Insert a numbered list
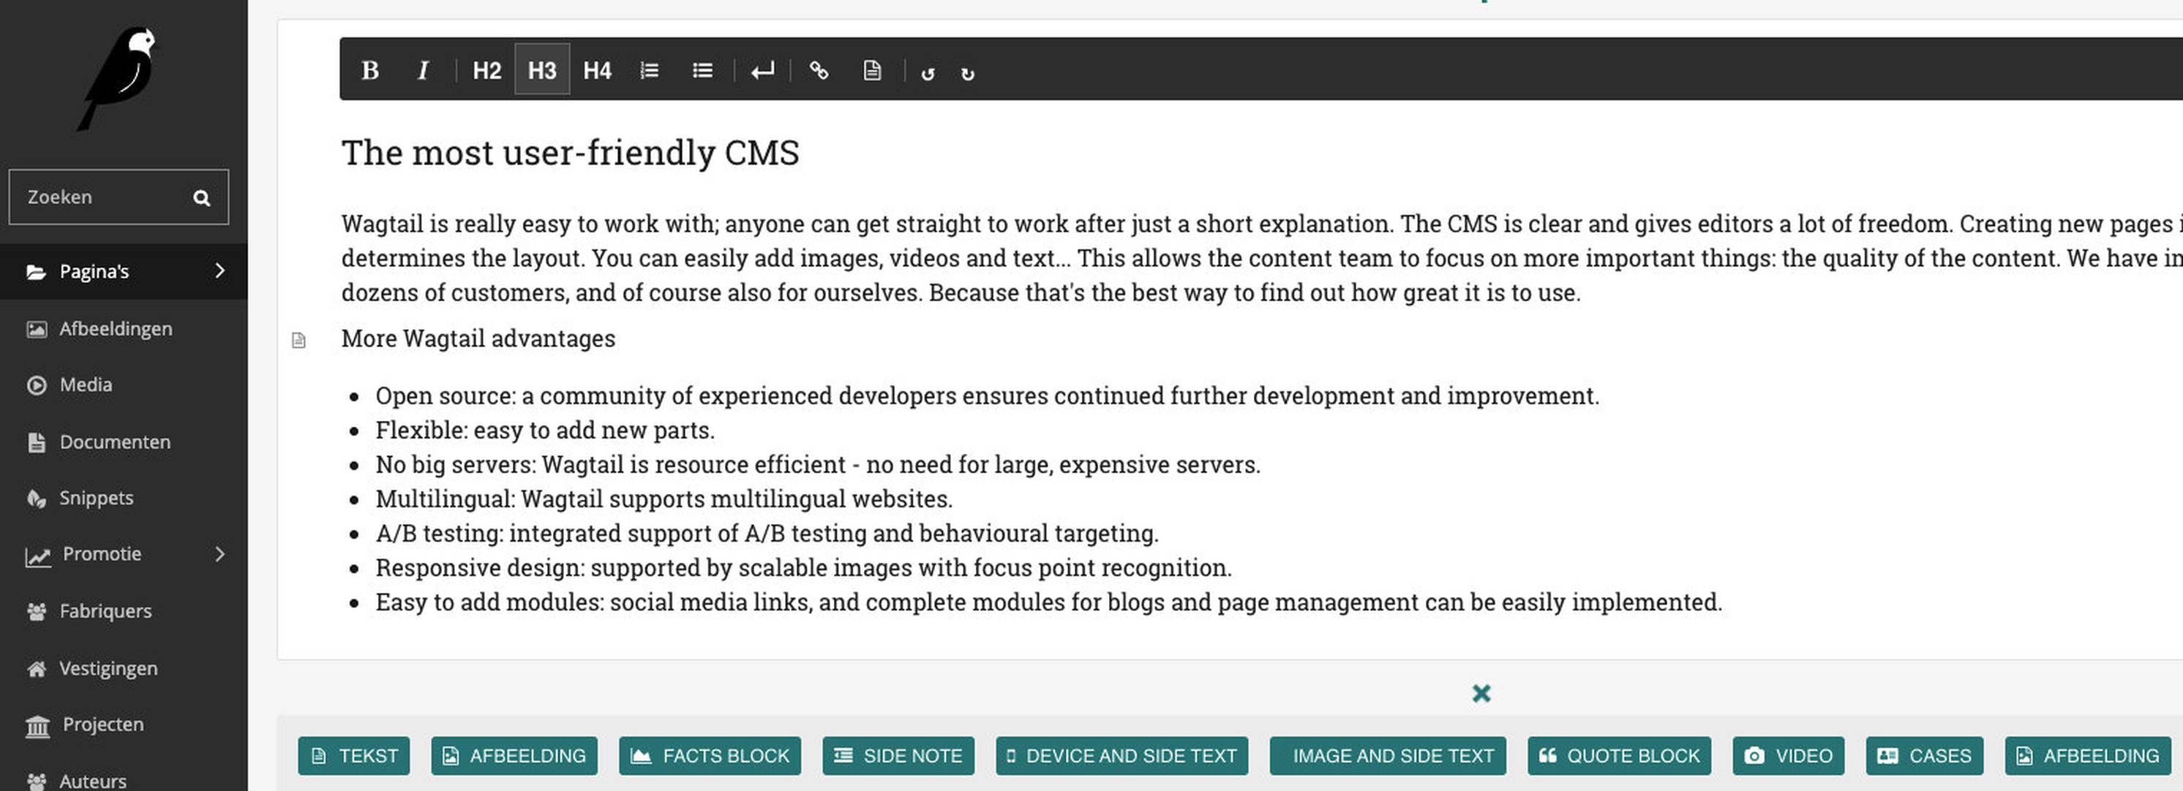The image size is (2183, 791). [649, 70]
